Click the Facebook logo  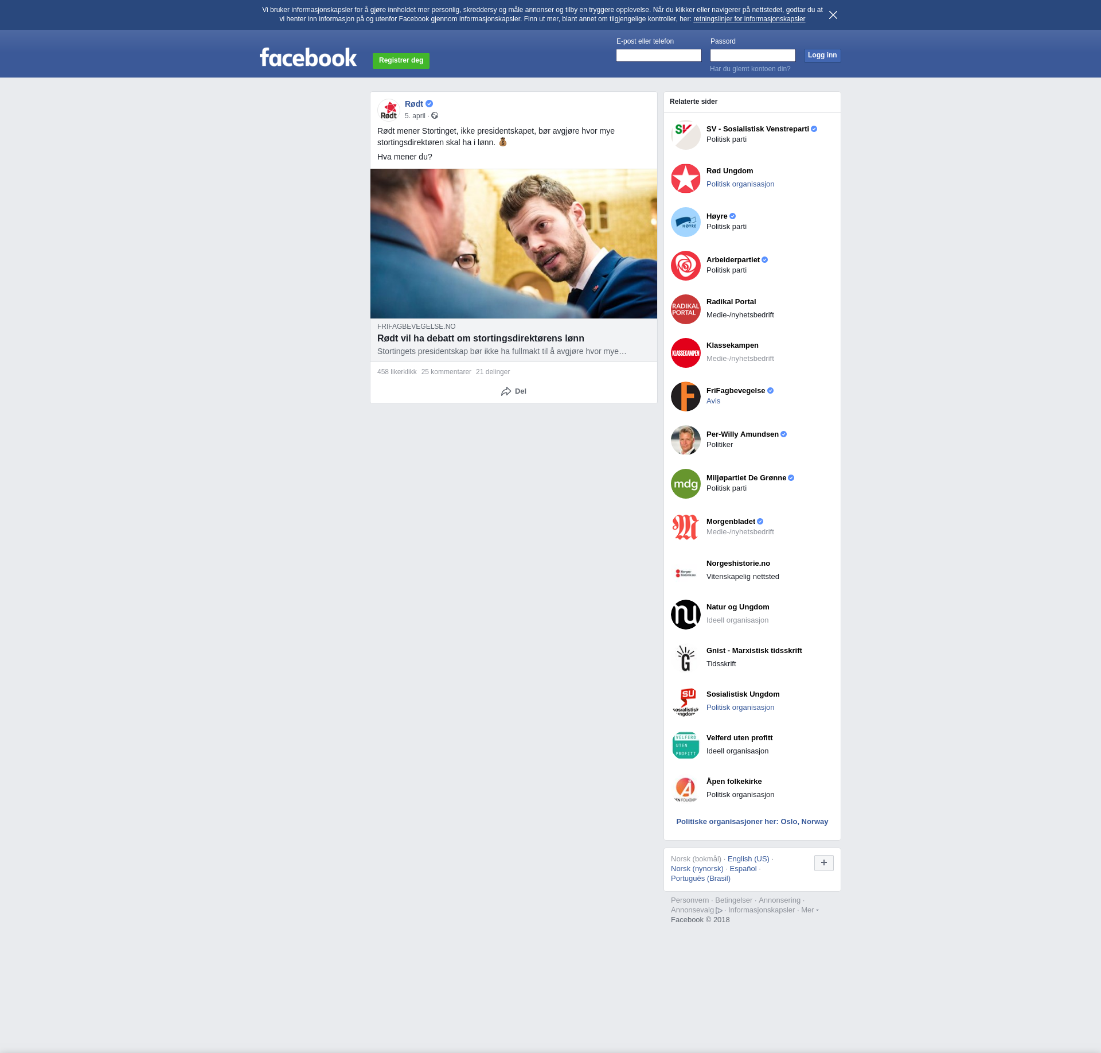click(308, 57)
